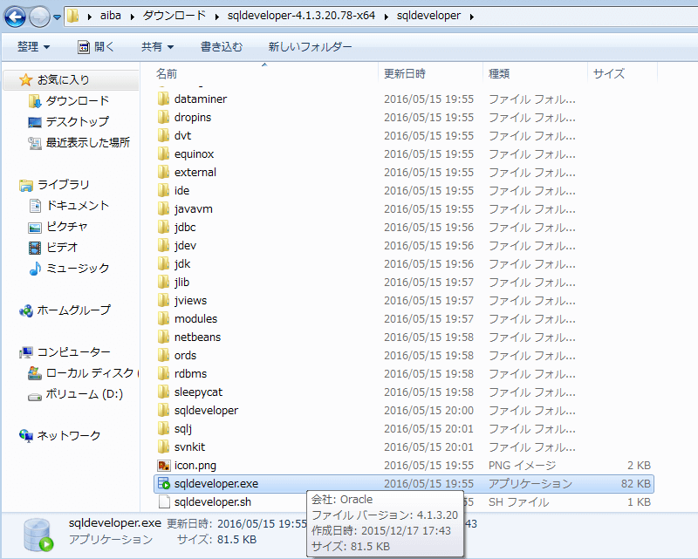Select the svnkit folder name
Viewport: 698px width, 559px height.
(189, 447)
